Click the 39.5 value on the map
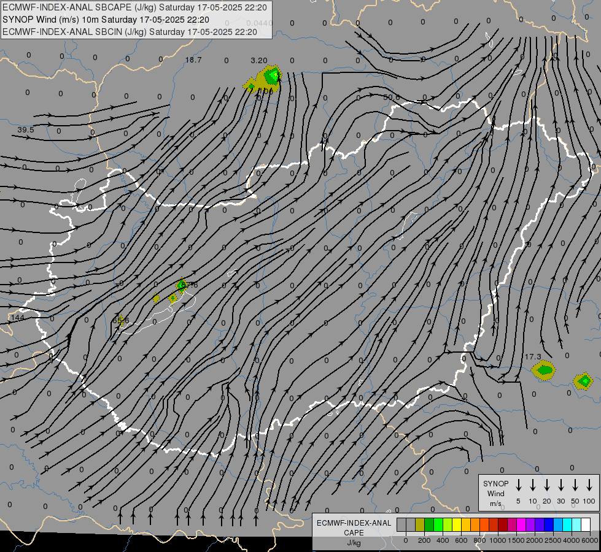This screenshot has height=552, width=601. (x=26, y=130)
